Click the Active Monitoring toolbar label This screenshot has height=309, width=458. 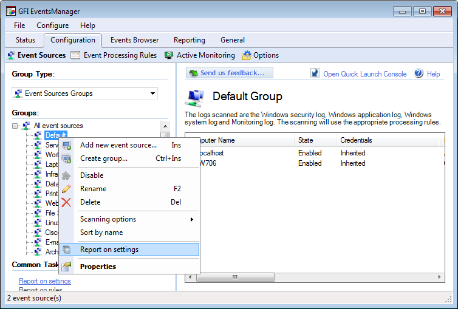pos(206,55)
